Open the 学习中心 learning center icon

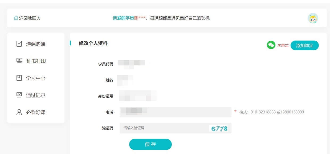pyautogui.click(x=19, y=78)
